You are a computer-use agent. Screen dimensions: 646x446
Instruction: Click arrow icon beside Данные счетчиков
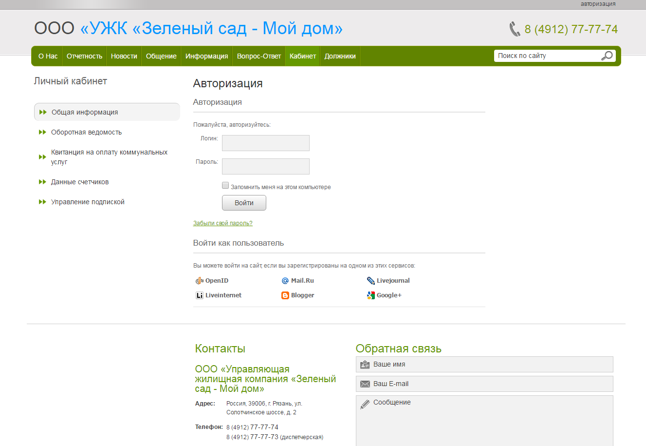(x=42, y=182)
